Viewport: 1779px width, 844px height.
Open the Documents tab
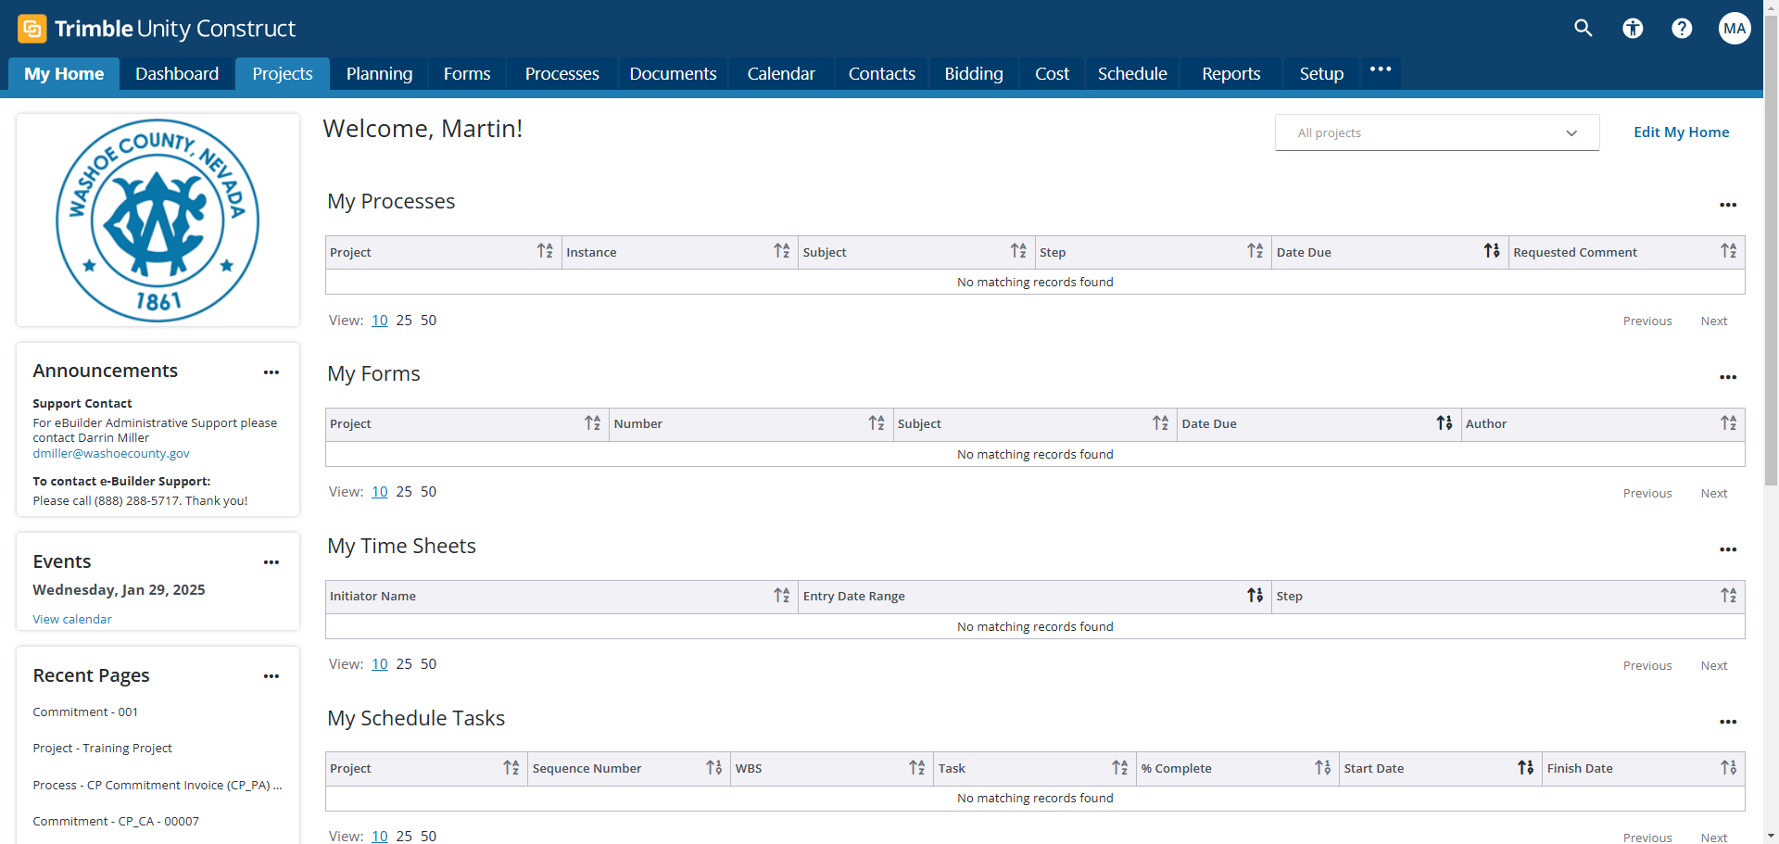[673, 74]
